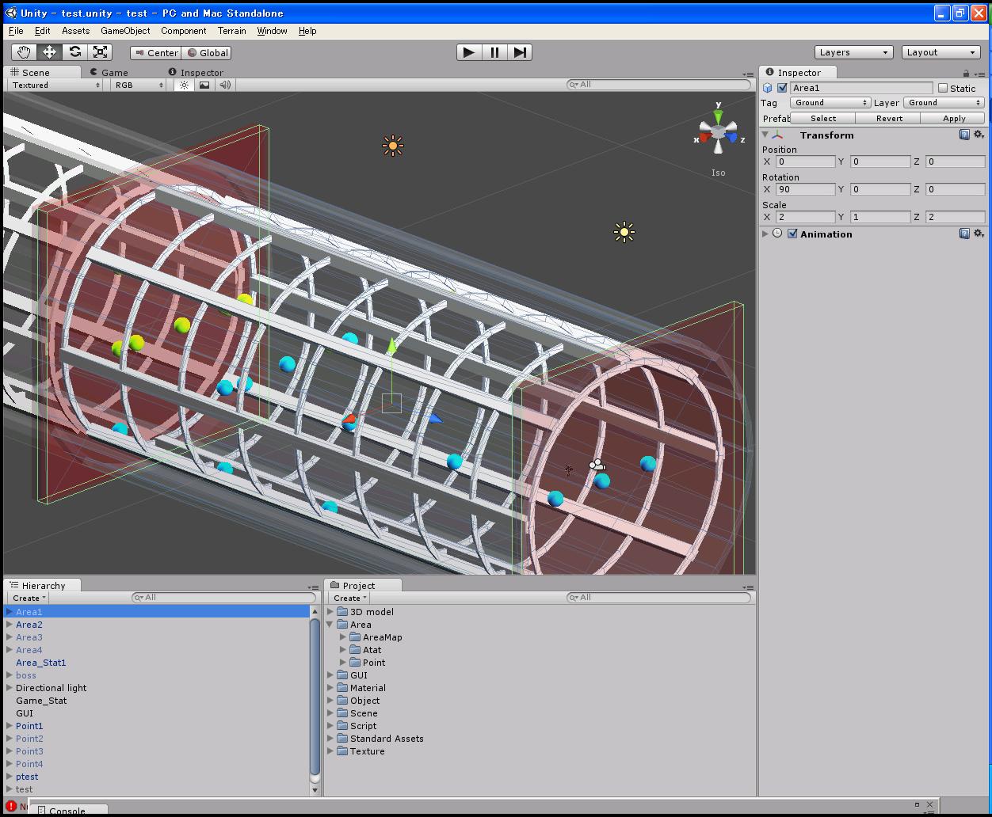The height and width of the screenshot is (817, 992).
Task: Open the Layout dropdown
Action: 941,52
